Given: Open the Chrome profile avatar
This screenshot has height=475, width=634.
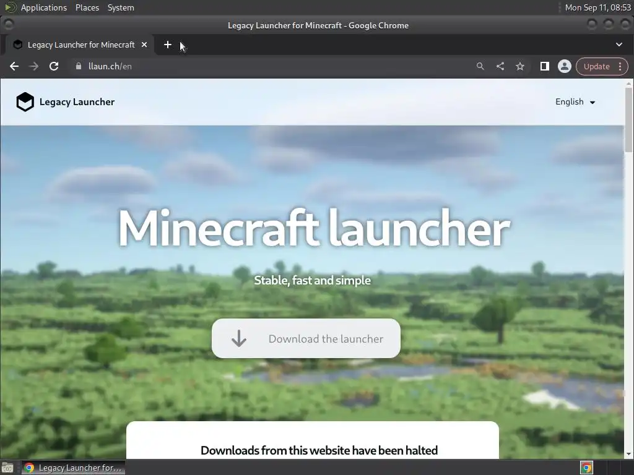Looking at the screenshot, I should click(x=565, y=66).
